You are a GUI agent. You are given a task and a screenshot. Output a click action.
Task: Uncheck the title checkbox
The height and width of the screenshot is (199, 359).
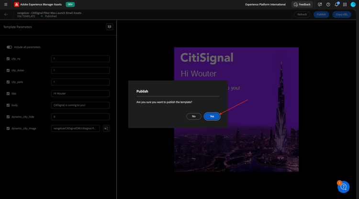click(x=8, y=94)
